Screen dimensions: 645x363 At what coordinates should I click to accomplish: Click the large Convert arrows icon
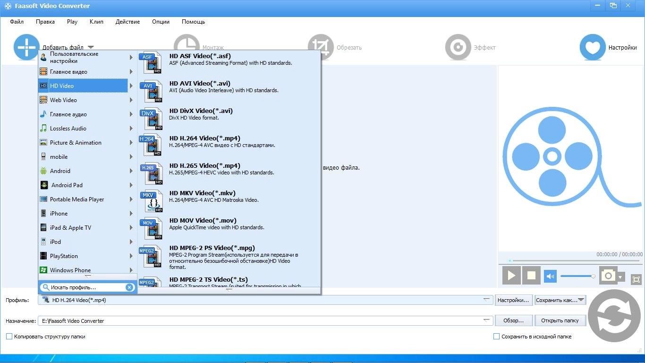coord(614,316)
